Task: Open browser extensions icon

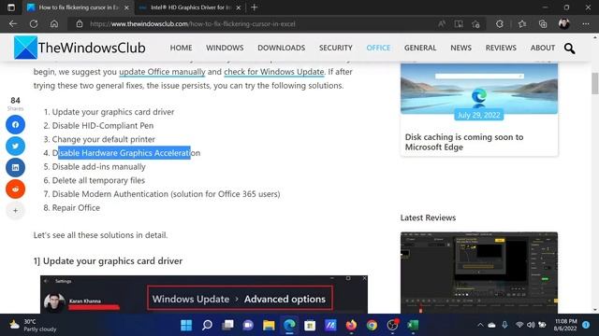Action: [x=500, y=24]
